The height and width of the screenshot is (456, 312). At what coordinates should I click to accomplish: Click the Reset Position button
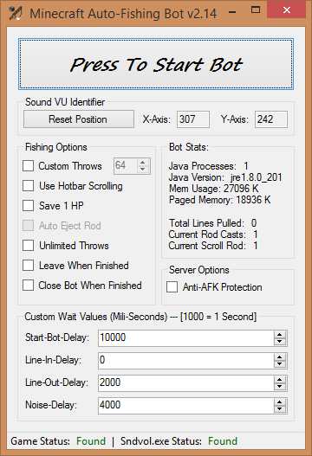point(79,119)
